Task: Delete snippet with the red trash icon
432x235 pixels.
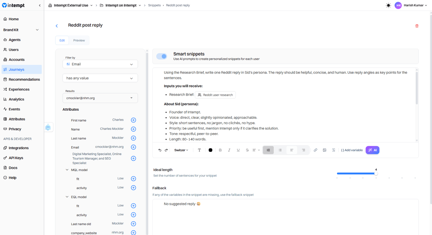Action: click(417, 26)
